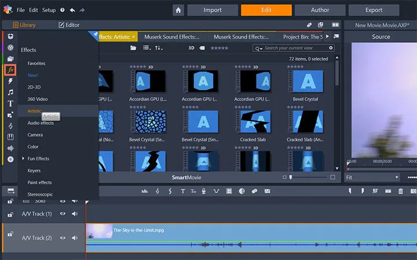This screenshot has width=417, height=260.
Task: Open the File menu
Action: pyautogui.click(x=21, y=10)
